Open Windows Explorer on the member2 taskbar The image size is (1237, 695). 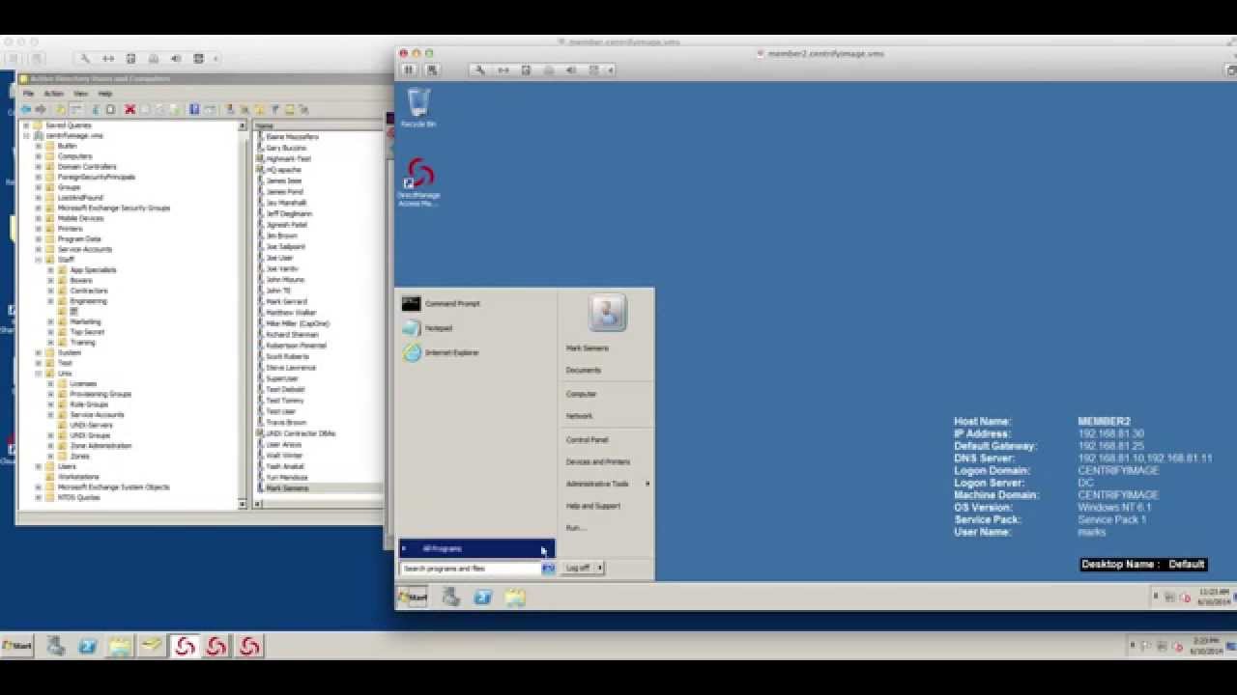click(515, 598)
